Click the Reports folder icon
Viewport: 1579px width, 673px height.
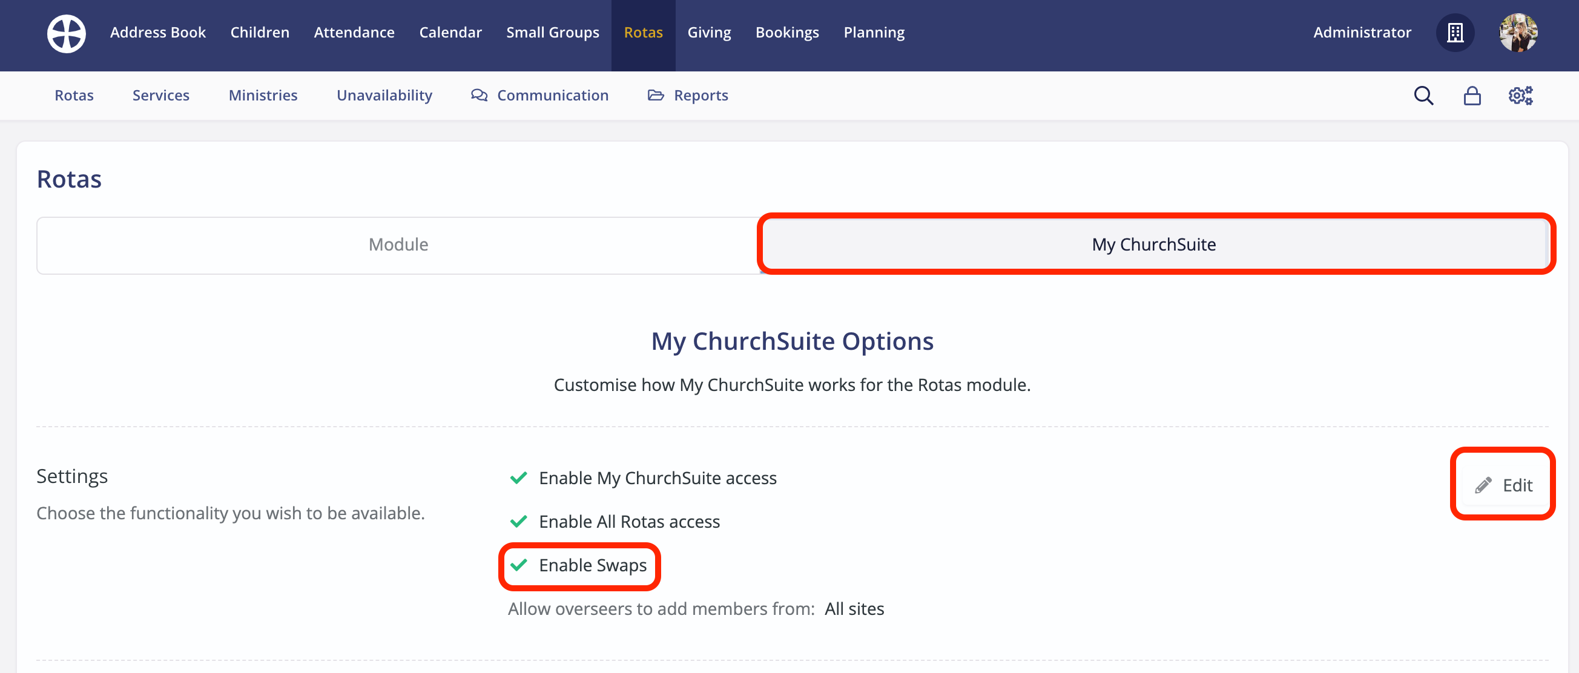[655, 96]
